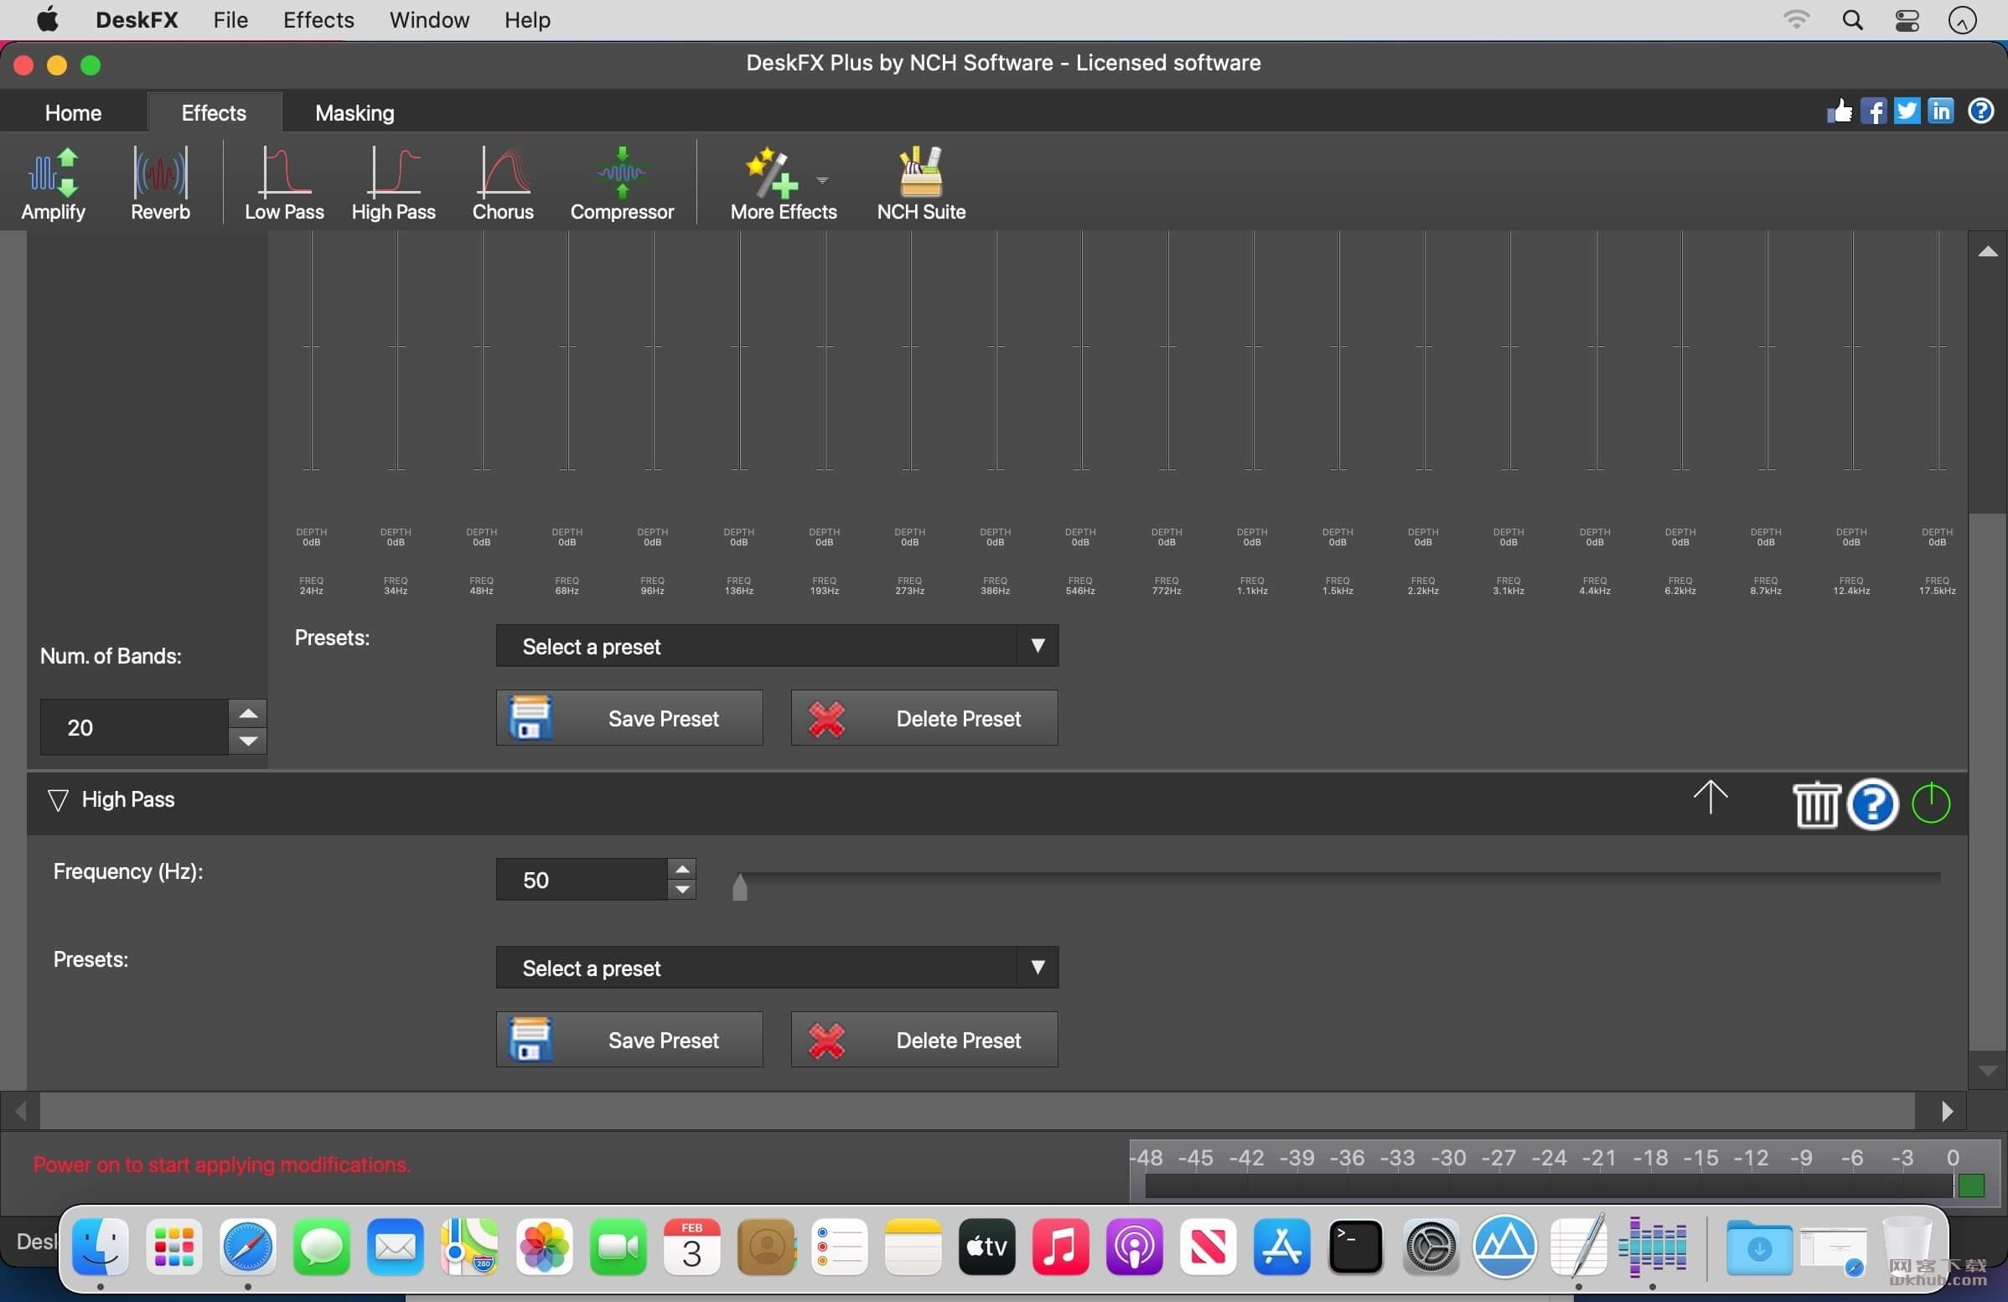Open High Pass help question icon

(1872, 803)
